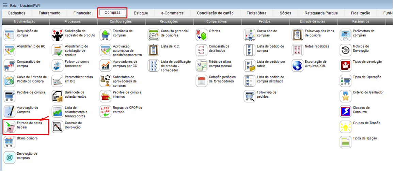
Task: Open Curva abc de compras icon
Action: 250,35
